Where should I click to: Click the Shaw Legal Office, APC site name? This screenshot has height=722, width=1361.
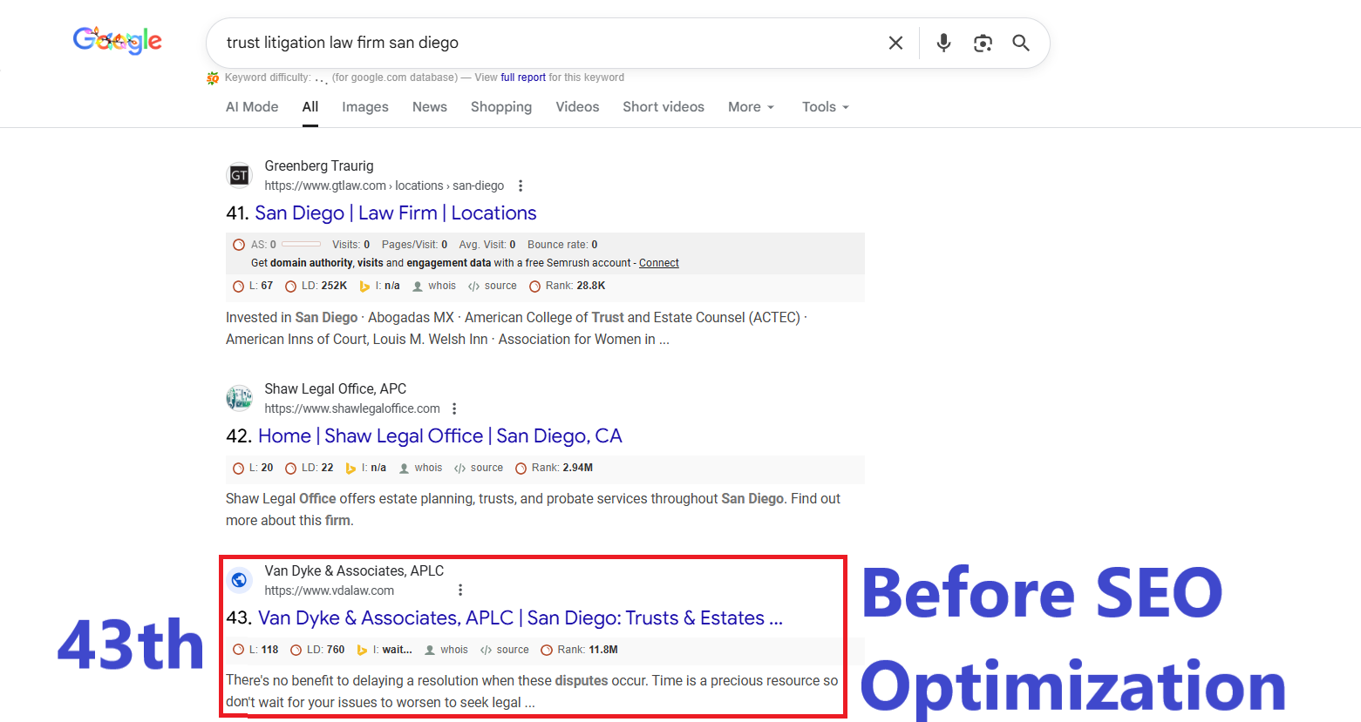pyautogui.click(x=335, y=388)
